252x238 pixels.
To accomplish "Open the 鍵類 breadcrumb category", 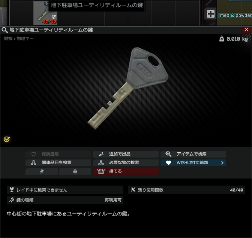I will [x=8, y=39].
